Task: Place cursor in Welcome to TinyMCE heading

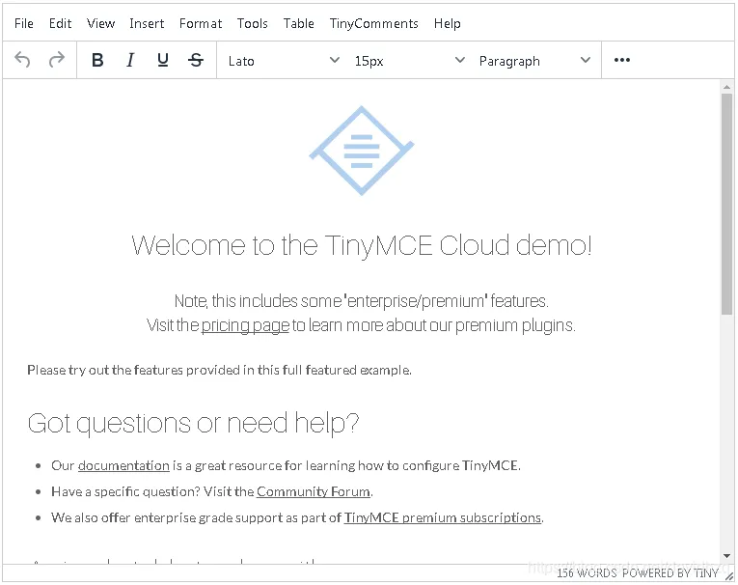Action: click(x=362, y=245)
